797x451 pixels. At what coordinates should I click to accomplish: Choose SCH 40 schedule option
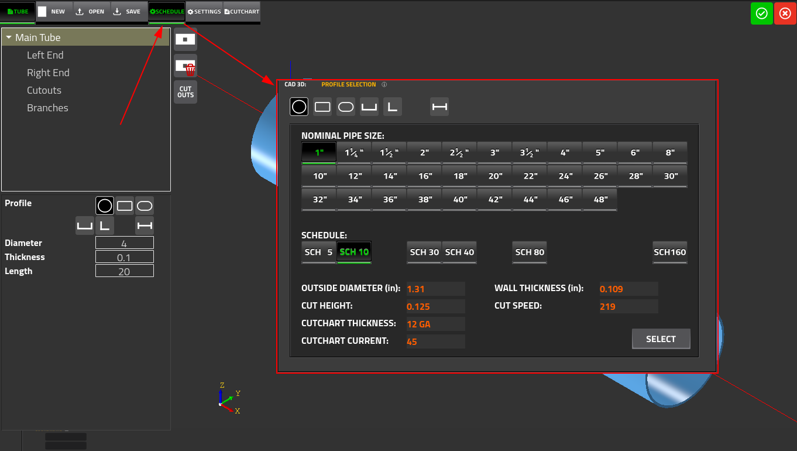(459, 252)
